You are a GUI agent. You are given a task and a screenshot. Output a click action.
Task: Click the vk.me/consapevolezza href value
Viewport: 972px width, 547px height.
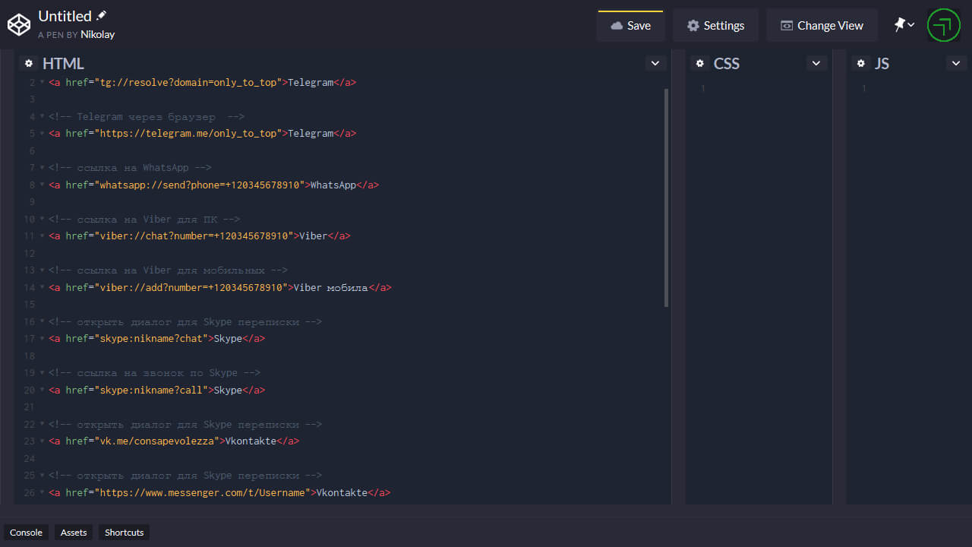[x=156, y=441]
